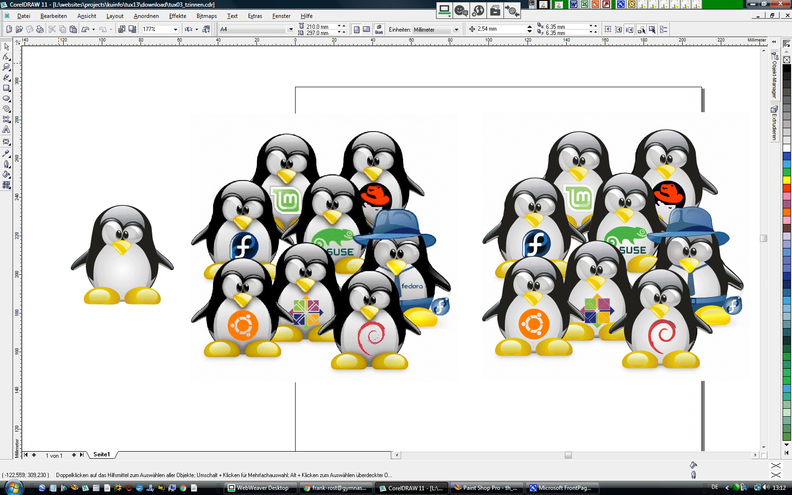Switch to Microsoft FrontPage taskbar button

click(562, 488)
